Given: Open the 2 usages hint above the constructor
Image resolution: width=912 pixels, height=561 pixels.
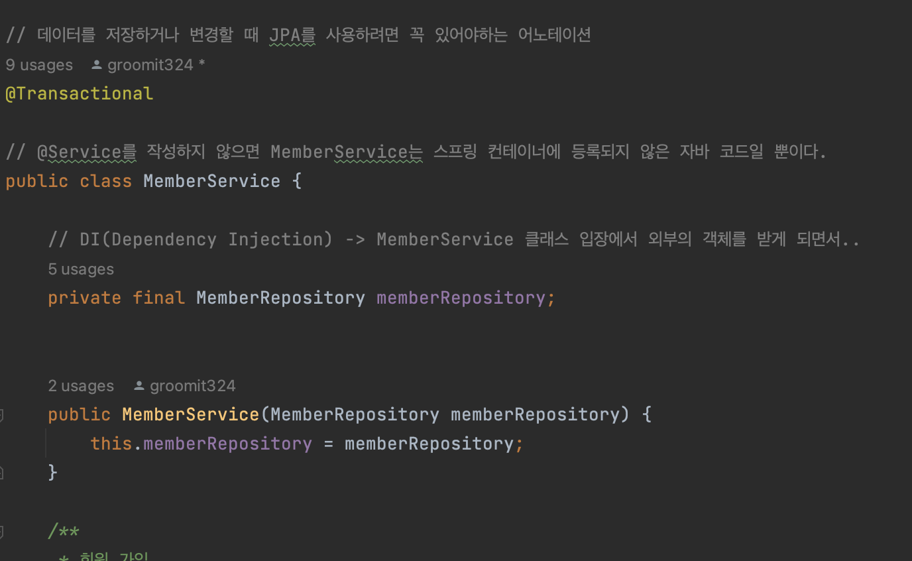Looking at the screenshot, I should [x=81, y=385].
